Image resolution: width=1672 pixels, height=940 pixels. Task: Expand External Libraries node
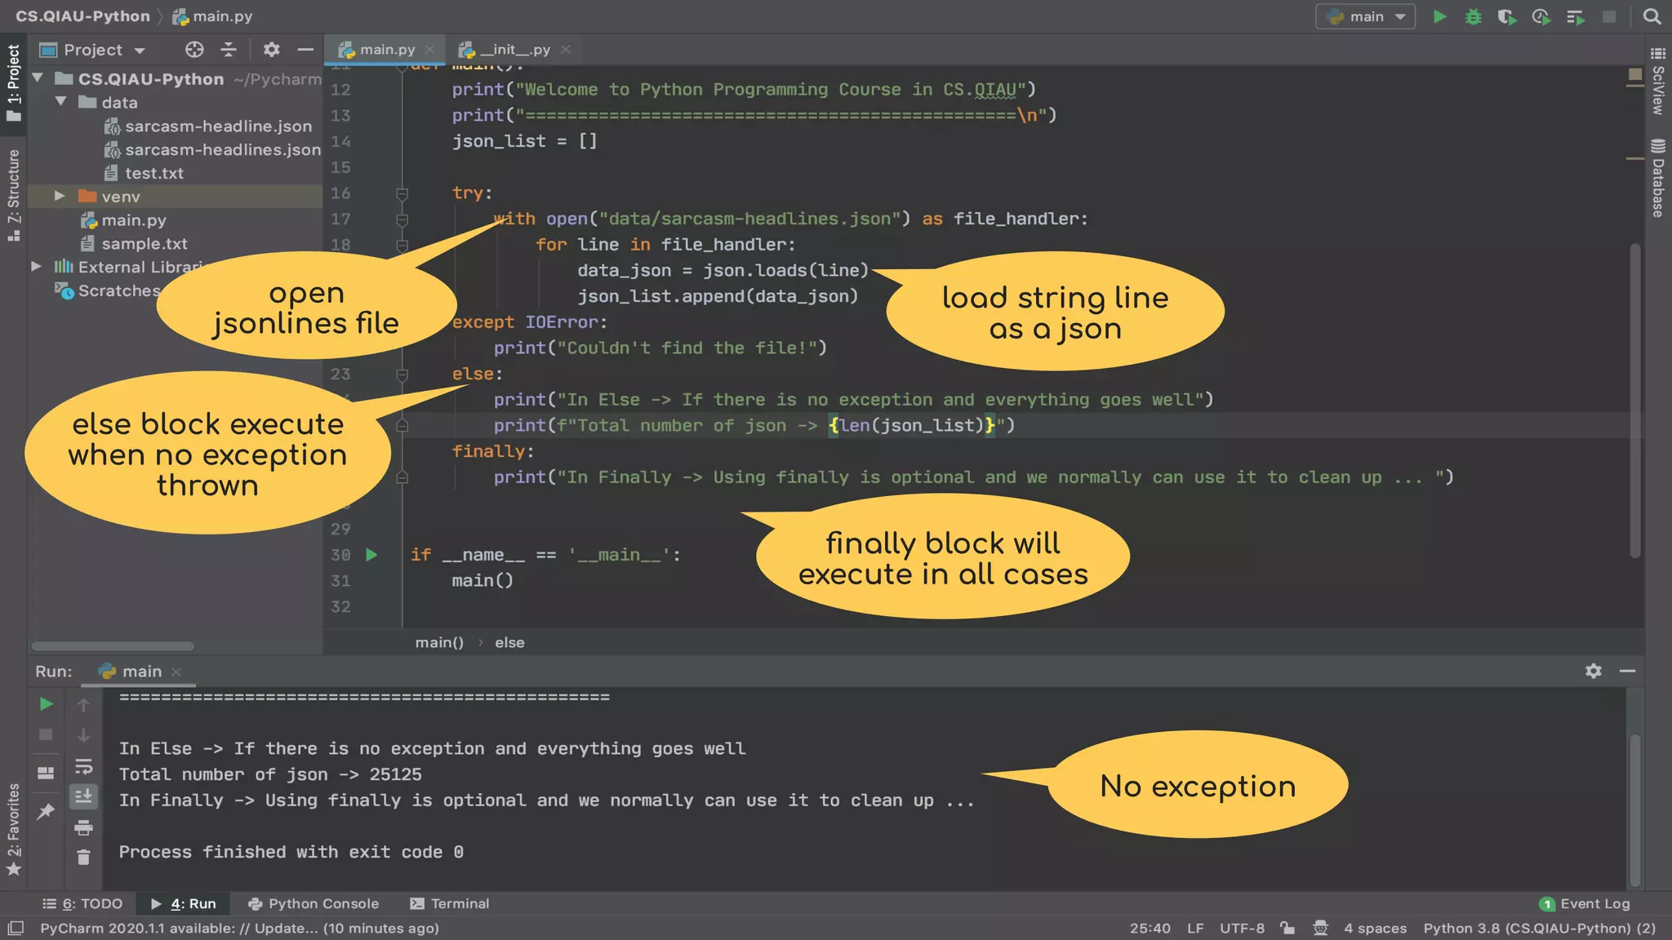click(36, 267)
